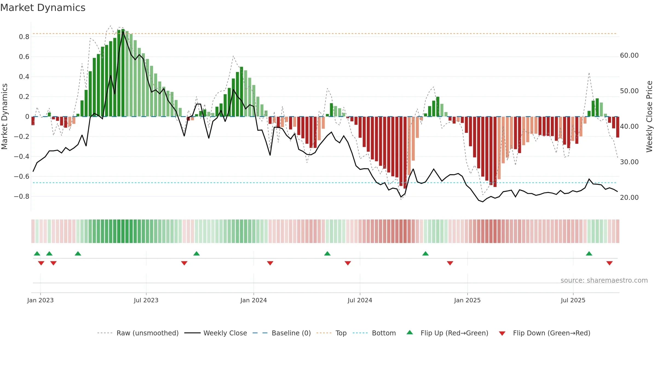Click the Jan 2025 x-axis label
This screenshot has height=369, width=657.
(x=468, y=300)
